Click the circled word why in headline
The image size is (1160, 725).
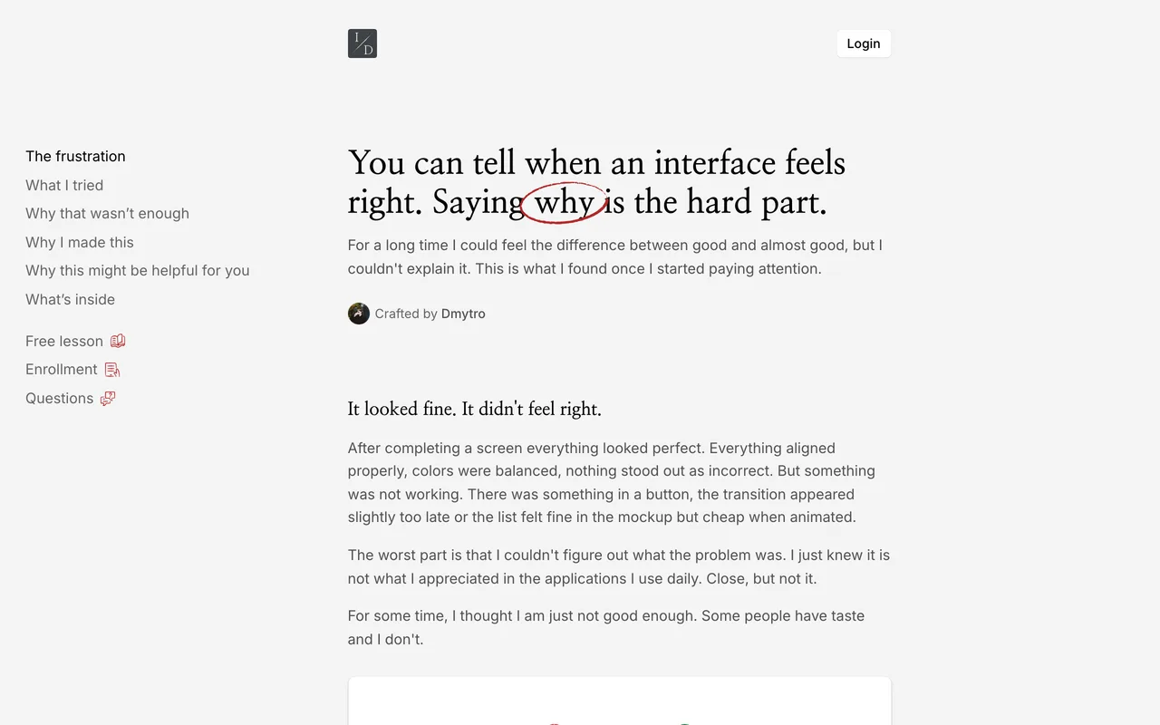tap(564, 202)
